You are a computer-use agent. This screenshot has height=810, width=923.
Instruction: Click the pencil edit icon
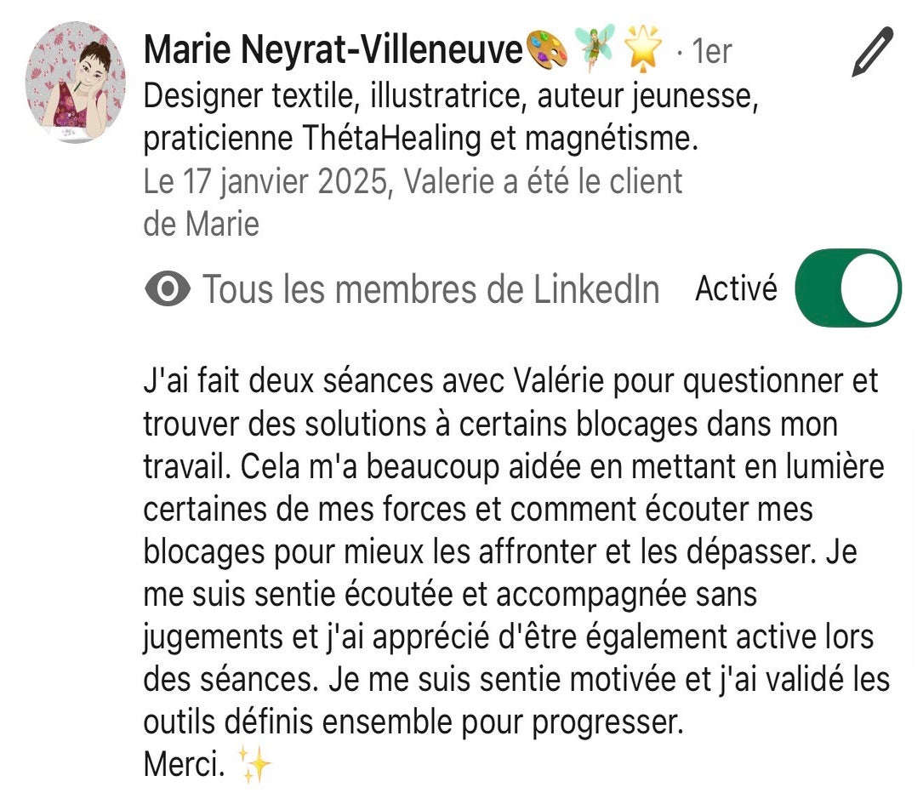pyautogui.click(x=872, y=54)
